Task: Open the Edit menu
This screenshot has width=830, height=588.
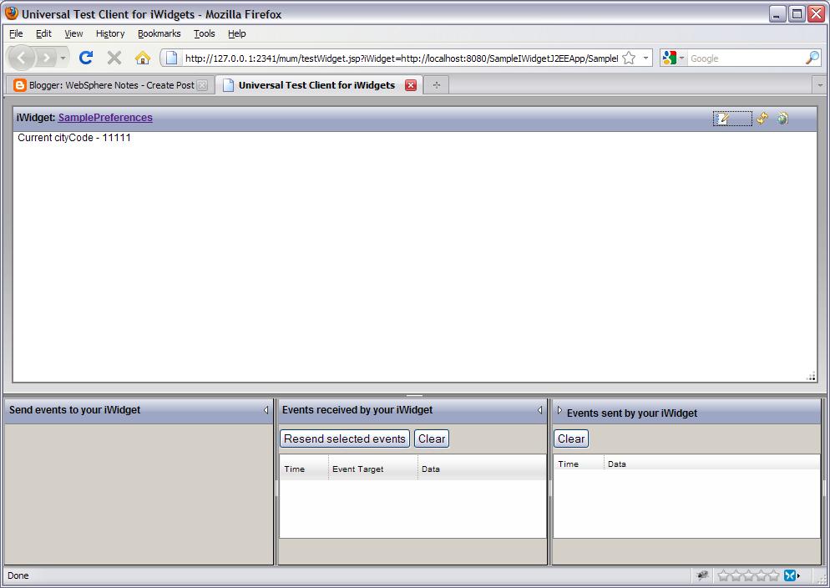Action: coord(43,33)
